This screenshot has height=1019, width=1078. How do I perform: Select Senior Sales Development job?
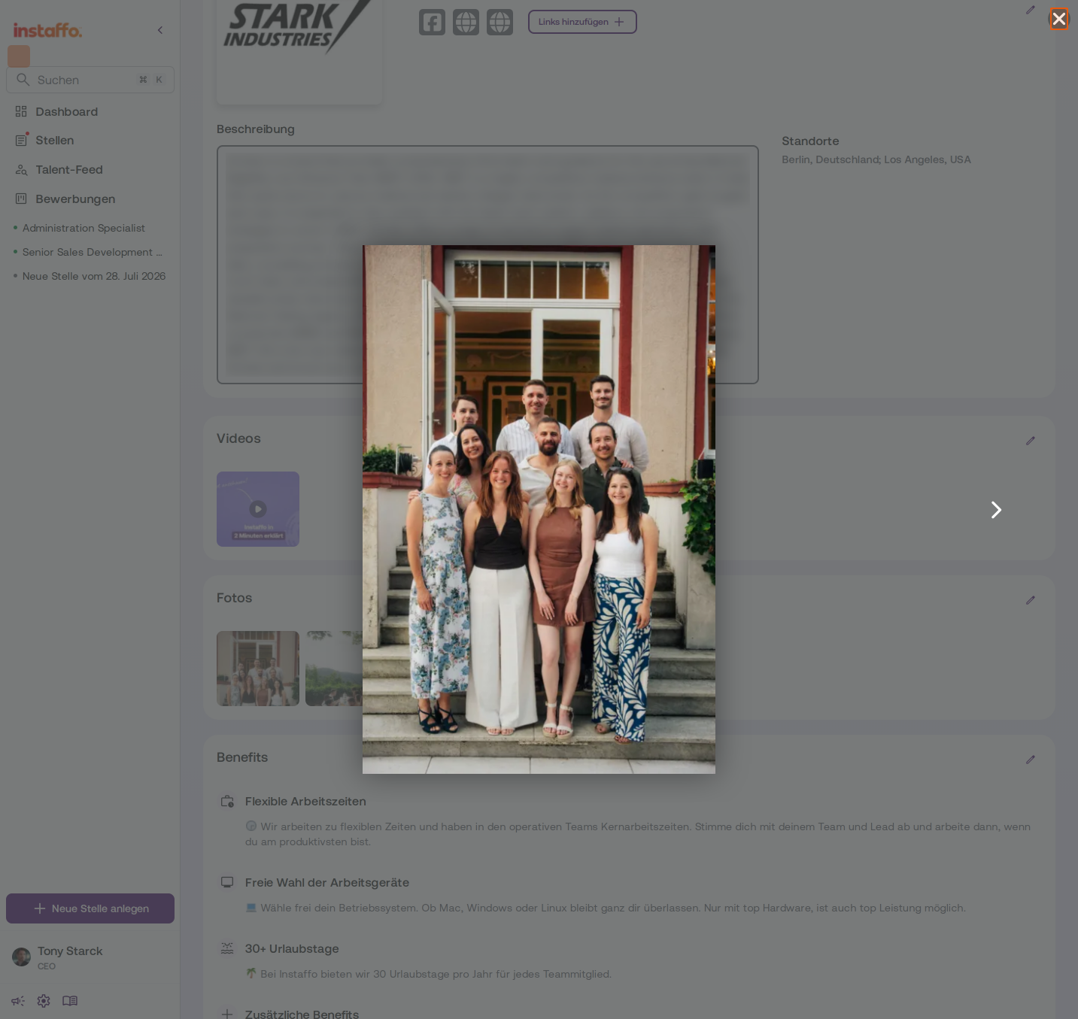tap(92, 252)
